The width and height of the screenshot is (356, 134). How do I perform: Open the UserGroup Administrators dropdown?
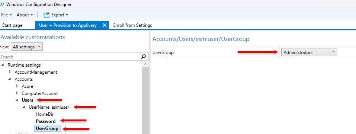point(309,52)
